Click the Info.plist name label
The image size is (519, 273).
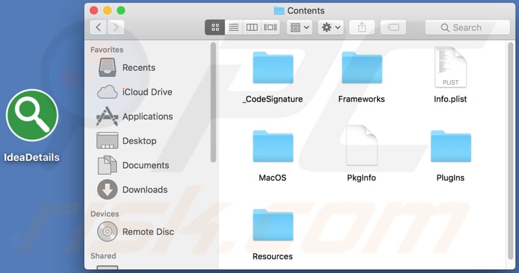450,99
